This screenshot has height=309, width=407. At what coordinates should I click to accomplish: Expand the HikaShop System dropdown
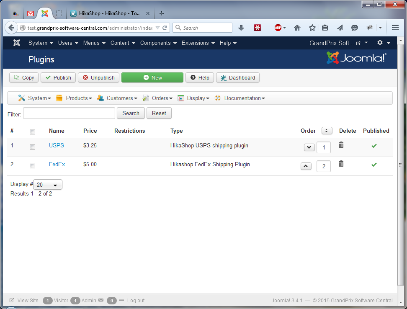(34, 98)
